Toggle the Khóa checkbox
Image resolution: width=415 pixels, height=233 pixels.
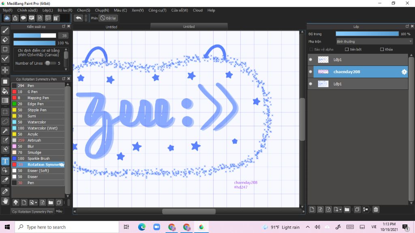tap(382, 49)
